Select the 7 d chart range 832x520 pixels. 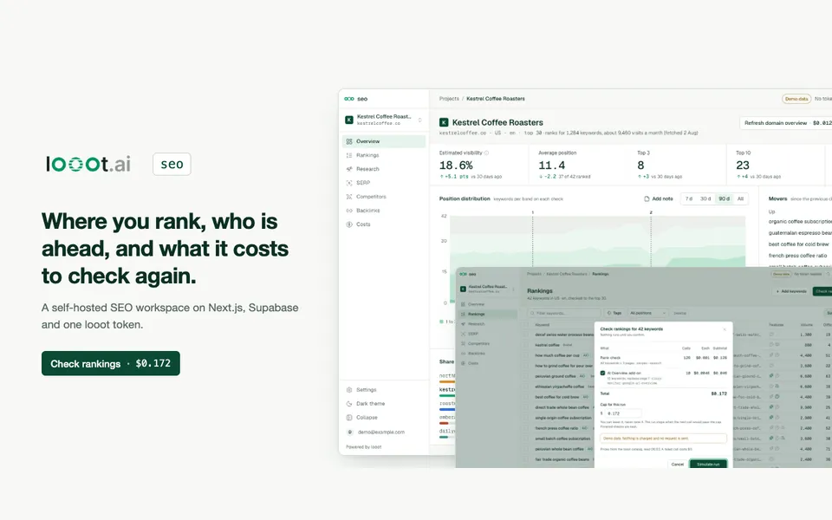click(x=689, y=198)
